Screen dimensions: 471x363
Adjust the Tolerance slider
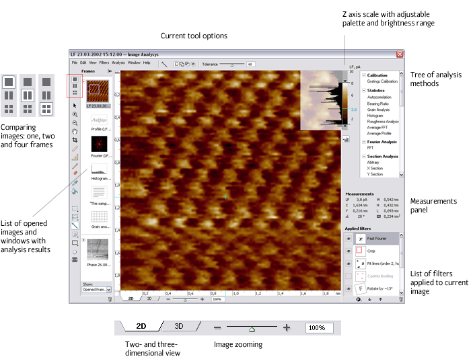click(x=232, y=65)
